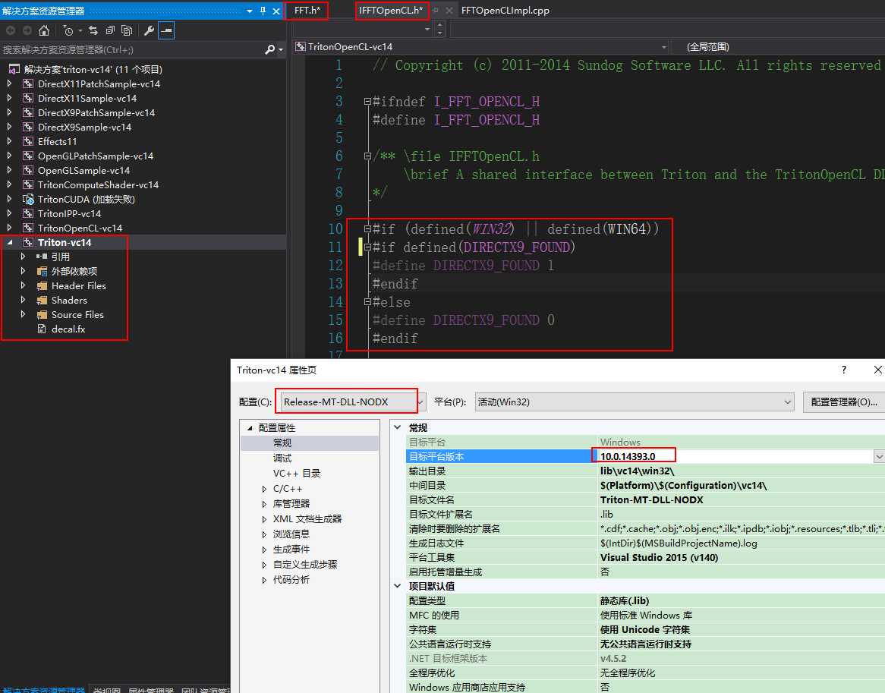885x693 pixels.
Task: Open the 目标平台版本 value dropdown arrow
Action: [879, 456]
